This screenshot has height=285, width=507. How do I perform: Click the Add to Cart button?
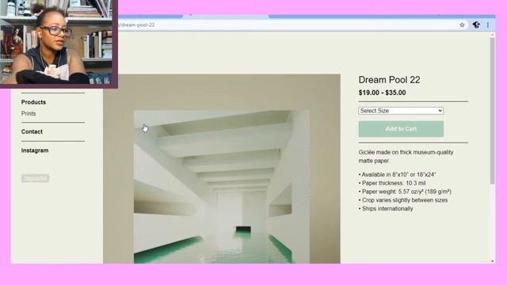401,129
